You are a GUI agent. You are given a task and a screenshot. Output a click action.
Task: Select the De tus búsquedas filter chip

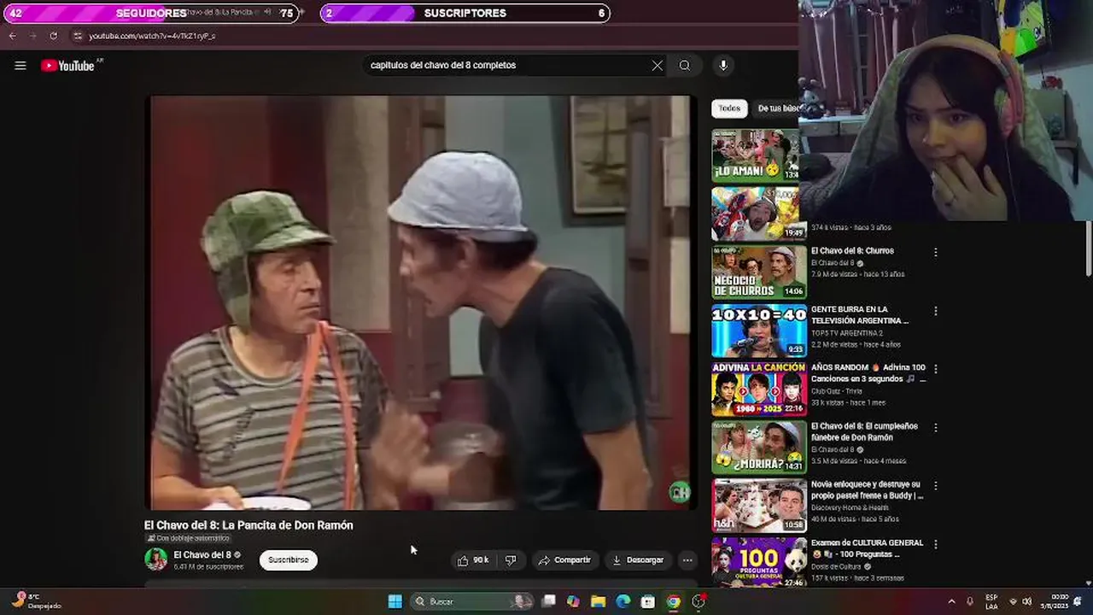(x=778, y=108)
